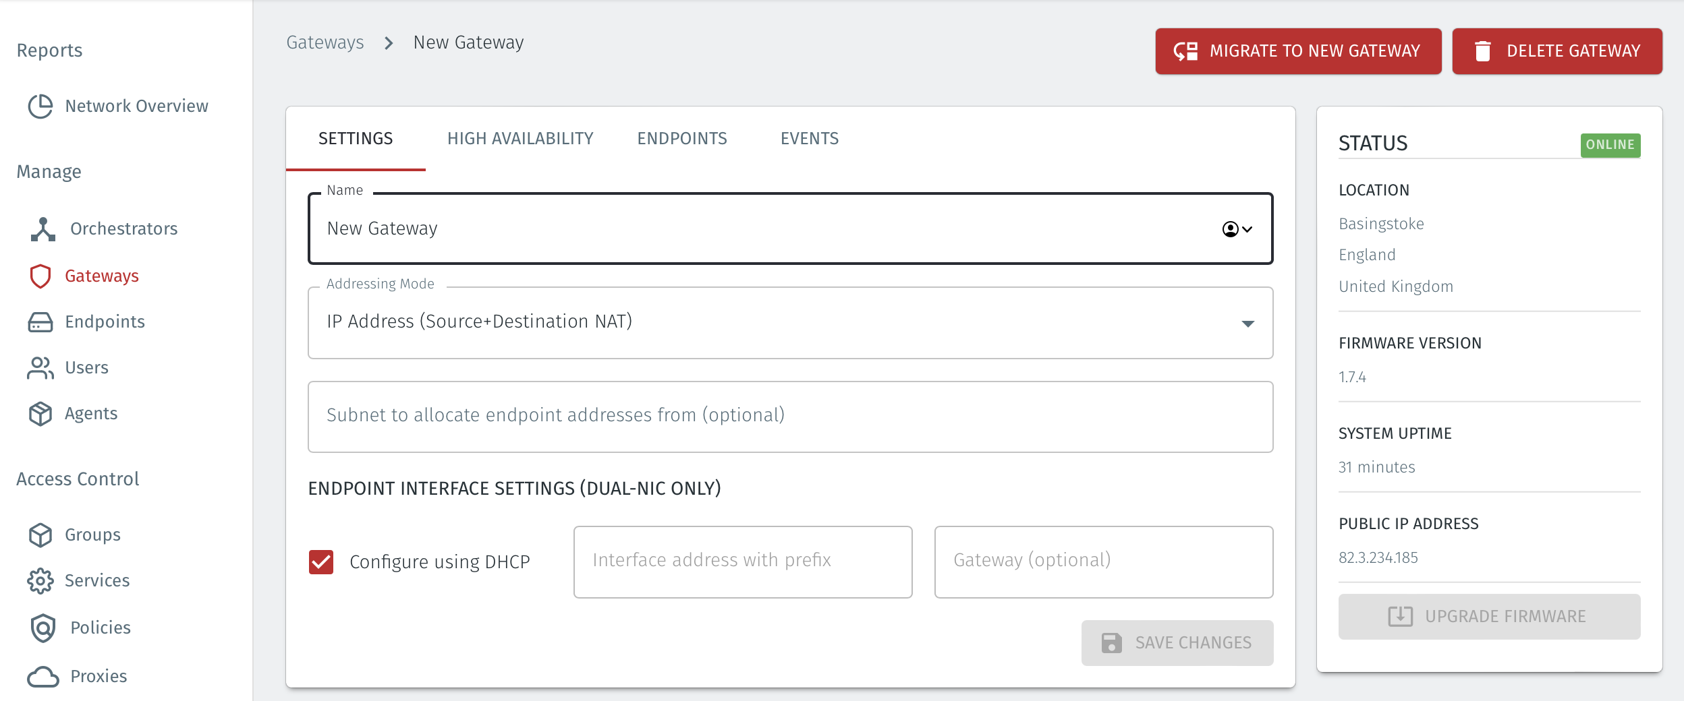The height and width of the screenshot is (701, 1684).
Task: Click the Agents box icon
Action: 40,413
